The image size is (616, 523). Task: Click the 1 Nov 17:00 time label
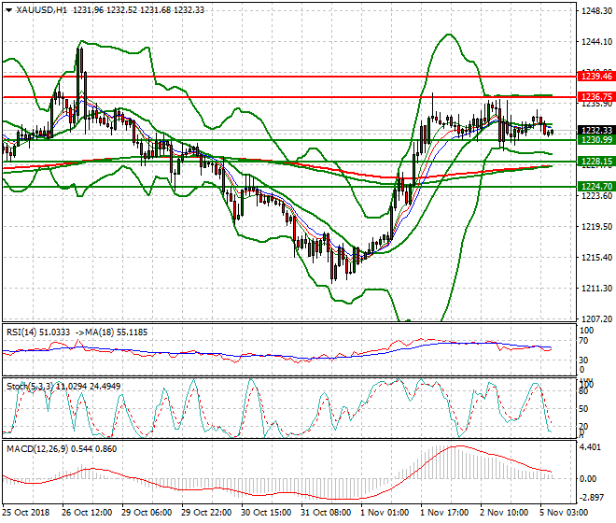[x=444, y=513]
